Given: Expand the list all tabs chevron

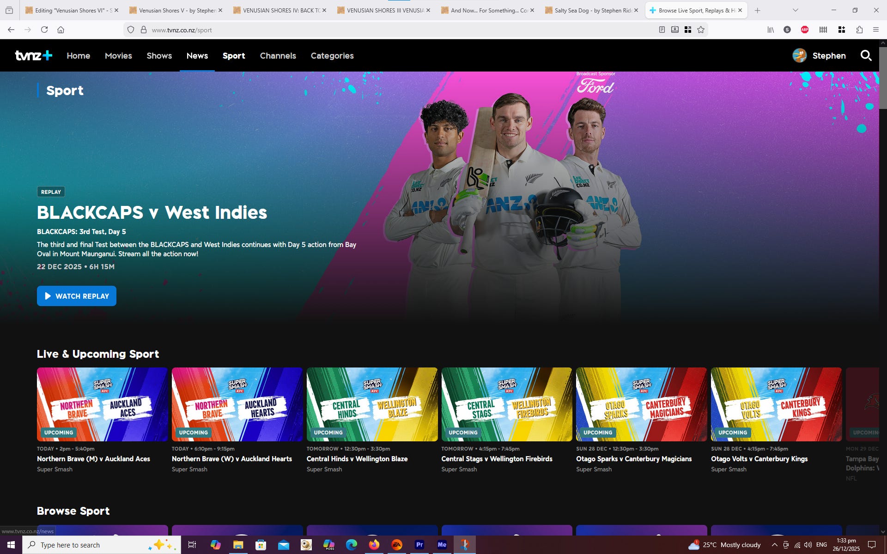Looking at the screenshot, I should (x=795, y=10).
